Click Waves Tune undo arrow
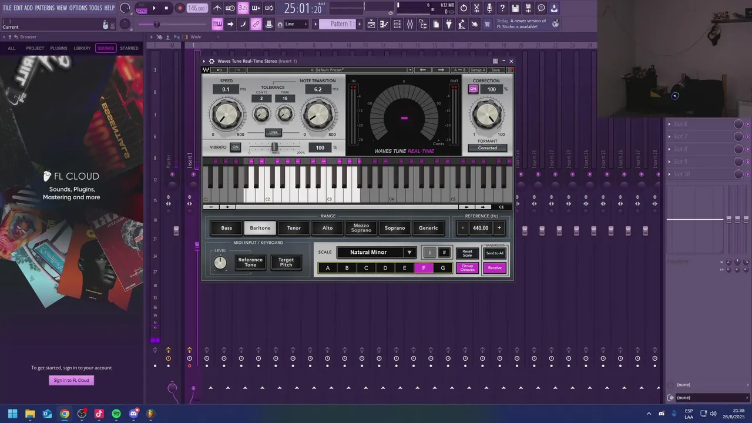This screenshot has height=423, width=752. [220, 70]
